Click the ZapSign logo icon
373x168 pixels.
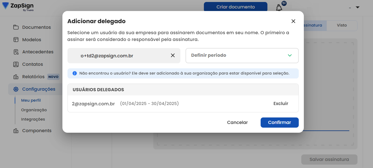point(5,6)
